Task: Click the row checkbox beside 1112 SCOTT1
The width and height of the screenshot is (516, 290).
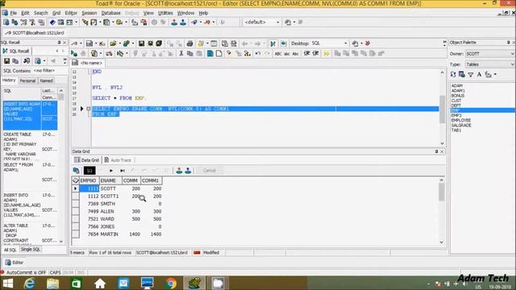Action: pyautogui.click(x=75, y=196)
